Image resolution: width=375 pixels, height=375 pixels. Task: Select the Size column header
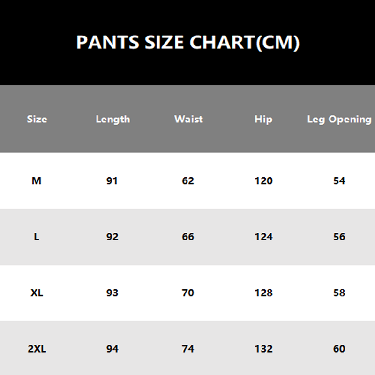point(37,119)
